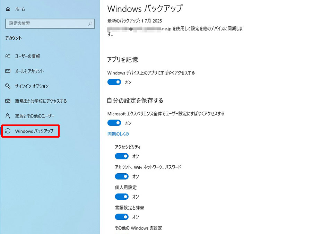Turn off アカウント、WiFi ネットワーク、パスワード toggle
The image size is (312, 234).
pyautogui.click(x=122, y=176)
